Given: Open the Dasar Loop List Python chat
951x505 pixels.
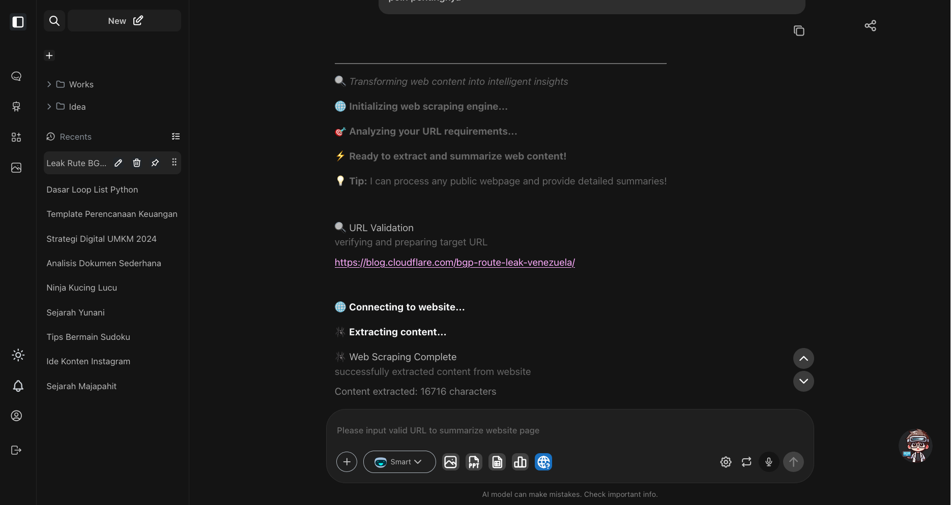Looking at the screenshot, I should (92, 190).
